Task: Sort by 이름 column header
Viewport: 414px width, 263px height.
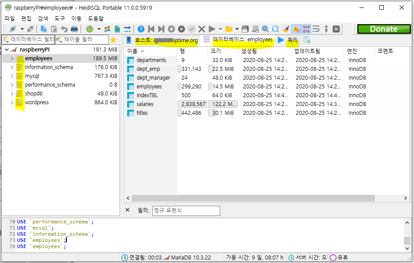Action: (x=150, y=51)
